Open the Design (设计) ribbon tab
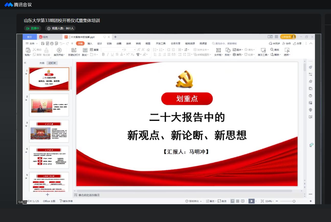The width and height of the screenshot is (331, 222). pyautogui.click(x=100, y=44)
